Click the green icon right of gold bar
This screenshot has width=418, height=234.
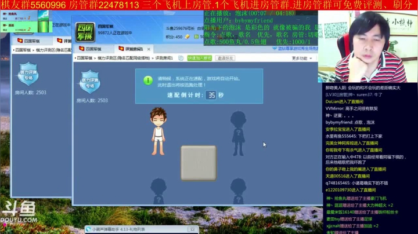(x=196, y=36)
